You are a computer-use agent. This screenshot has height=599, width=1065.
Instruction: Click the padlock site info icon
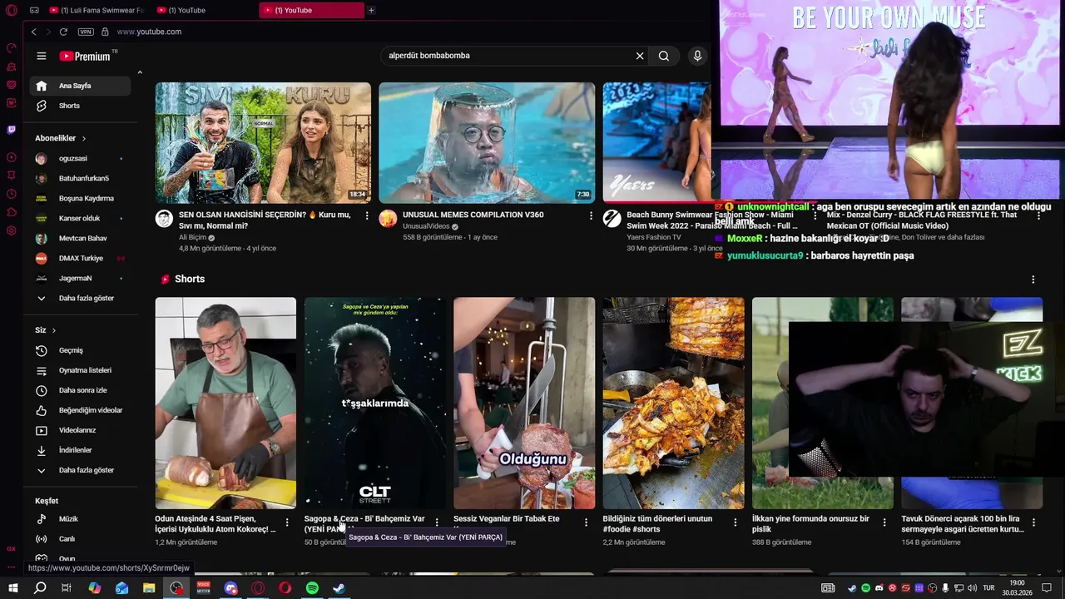(x=105, y=32)
